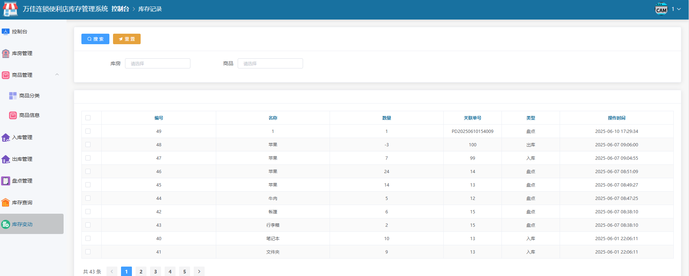
Task: Click quantity cell -3
Action: [387, 145]
